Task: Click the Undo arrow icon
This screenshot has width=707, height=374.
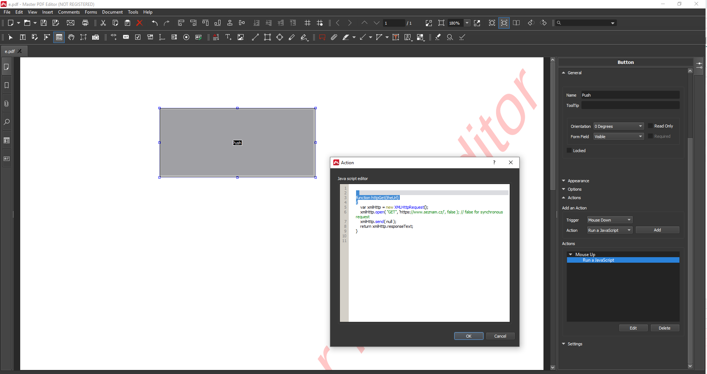Action: (155, 23)
